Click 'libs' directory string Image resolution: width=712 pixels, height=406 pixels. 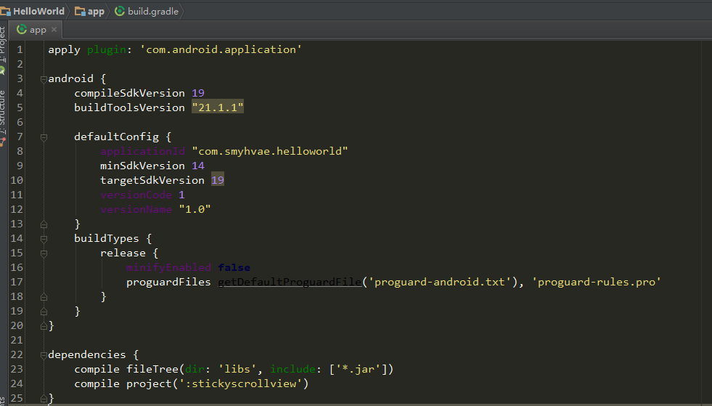(237, 369)
